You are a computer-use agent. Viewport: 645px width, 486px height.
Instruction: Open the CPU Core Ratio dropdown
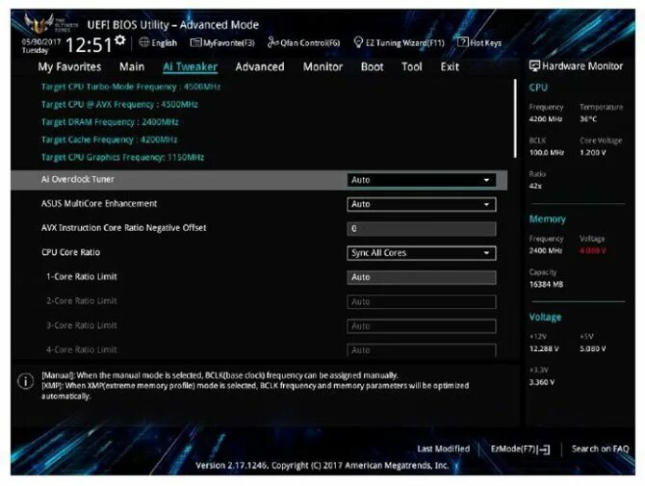422,253
